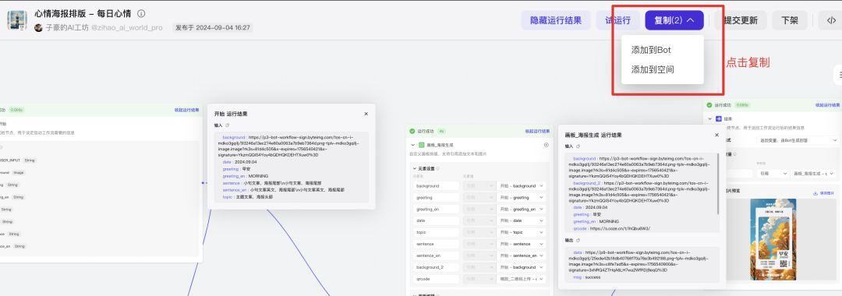Click the green success icon on the 结束 node

(x=709, y=105)
